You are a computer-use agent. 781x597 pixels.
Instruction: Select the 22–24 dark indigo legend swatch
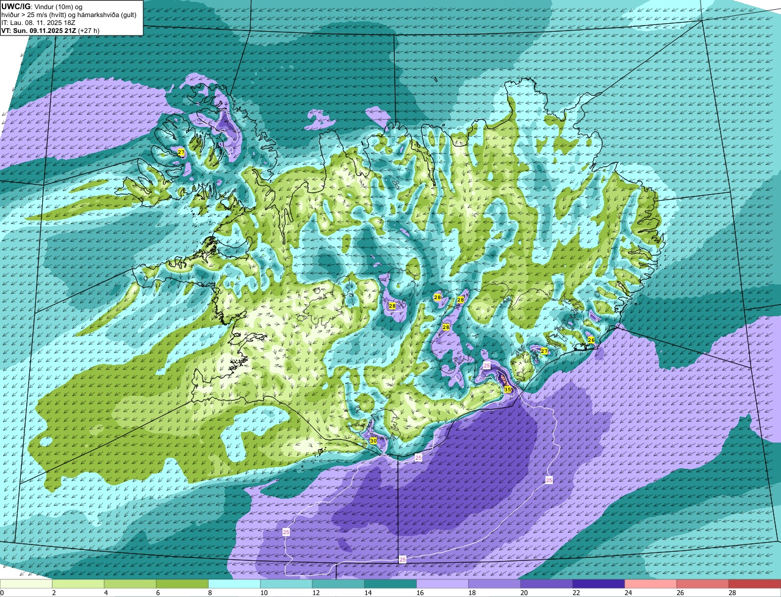(x=599, y=584)
